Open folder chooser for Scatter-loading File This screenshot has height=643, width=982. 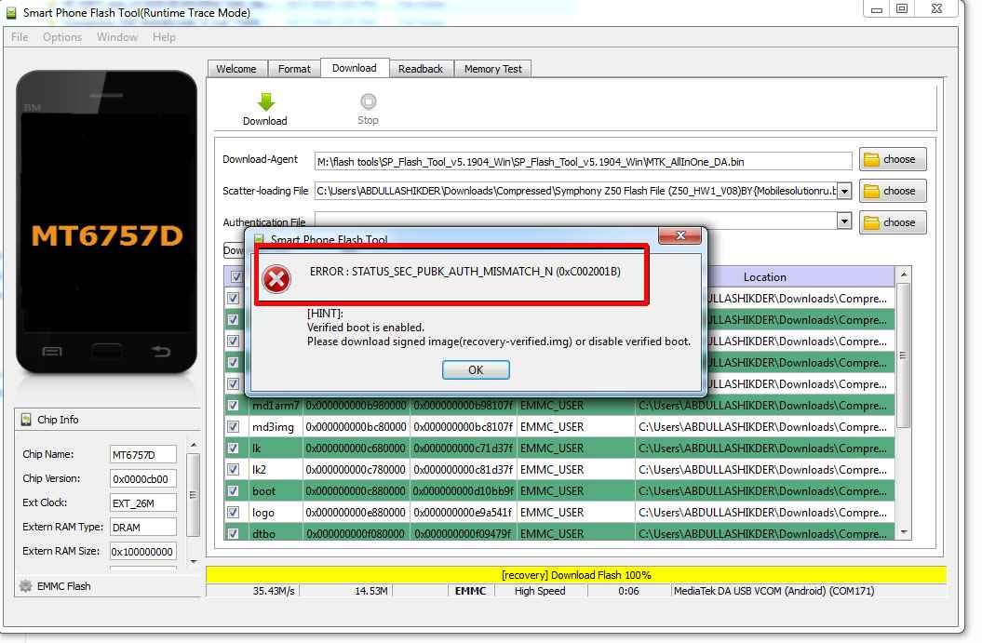pyautogui.click(x=891, y=190)
